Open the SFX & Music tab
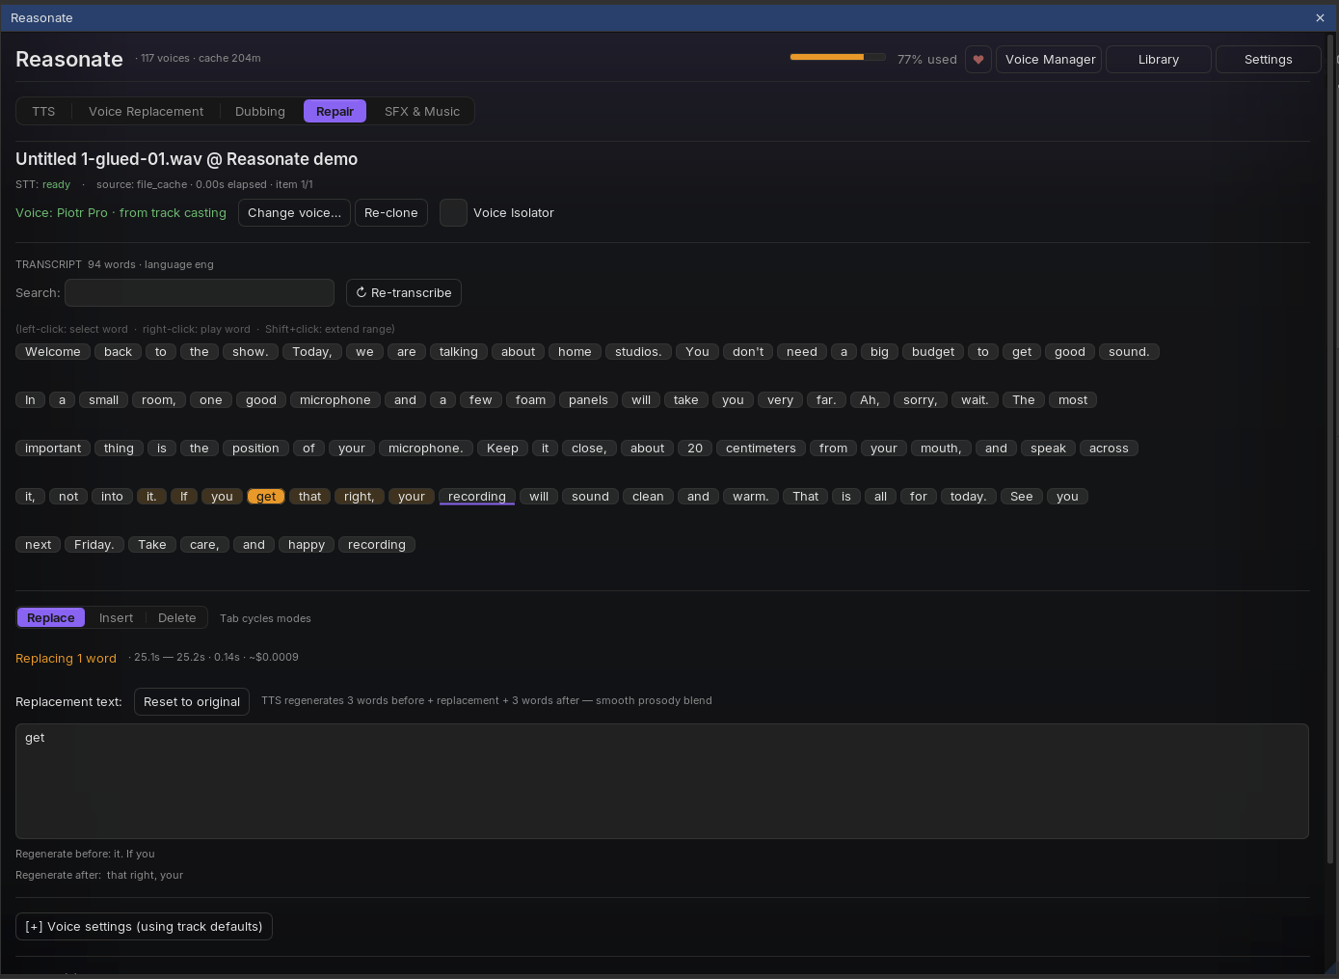Viewport: 1339px width, 979px height. coord(422,111)
